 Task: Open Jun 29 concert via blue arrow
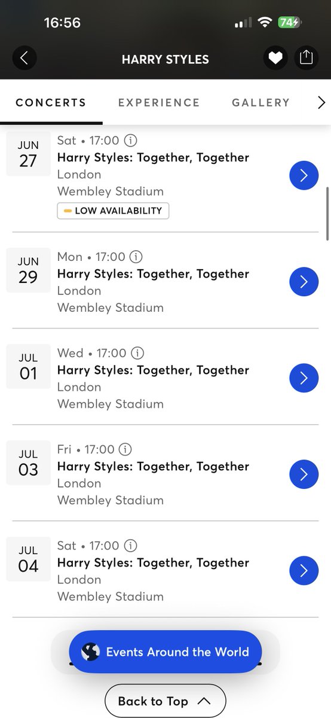[x=304, y=282]
